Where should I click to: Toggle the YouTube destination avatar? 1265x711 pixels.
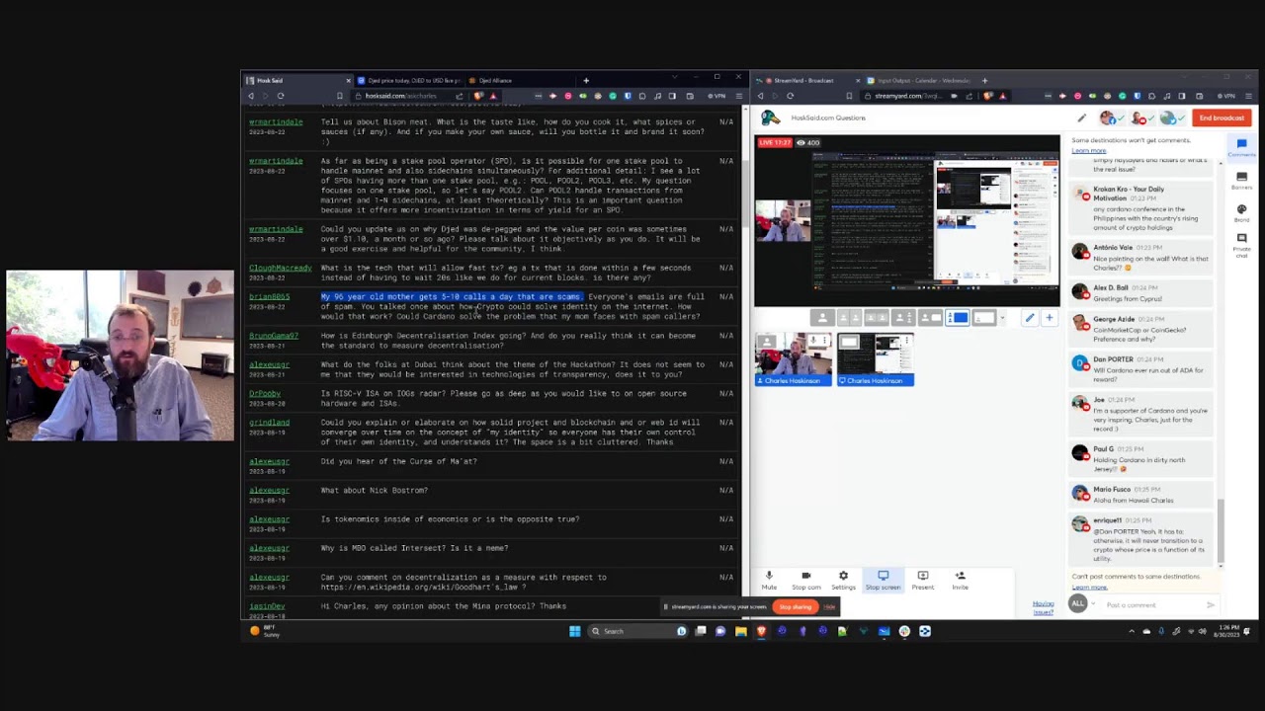pyautogui.click(x=1139, y=118)
